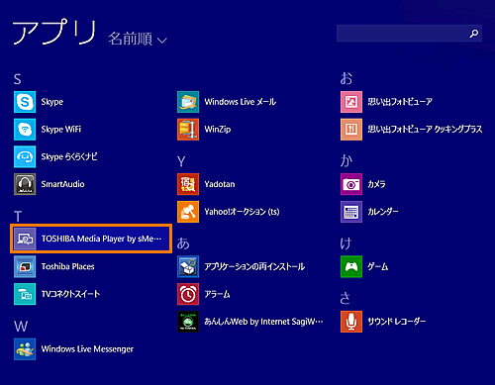Open the 名前順 sort dropdown

coord(138,39)
